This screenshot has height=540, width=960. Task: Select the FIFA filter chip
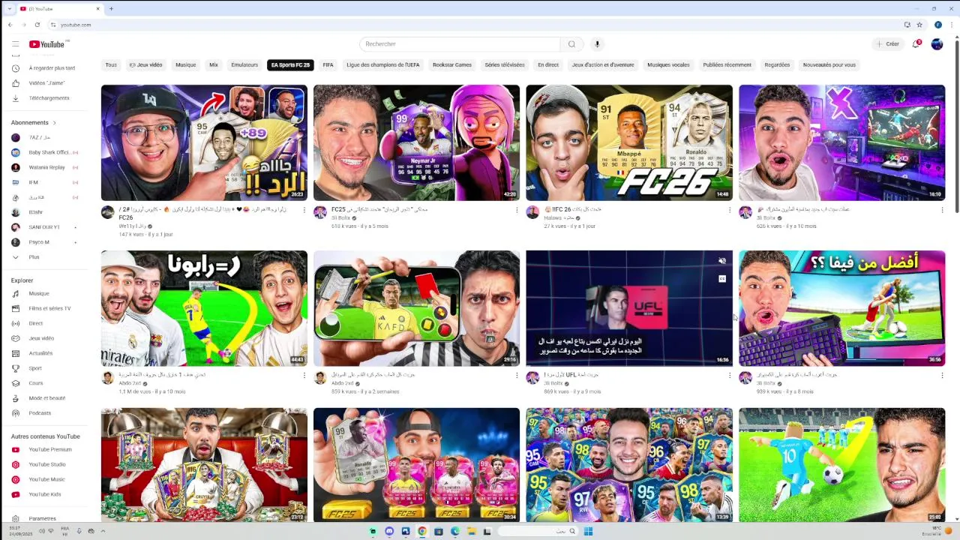328,65
